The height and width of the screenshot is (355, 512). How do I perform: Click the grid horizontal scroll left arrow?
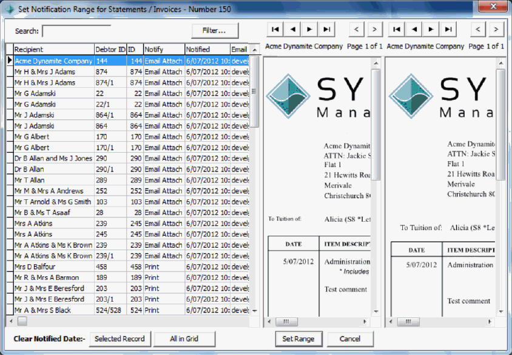click(x=11, y=321)
